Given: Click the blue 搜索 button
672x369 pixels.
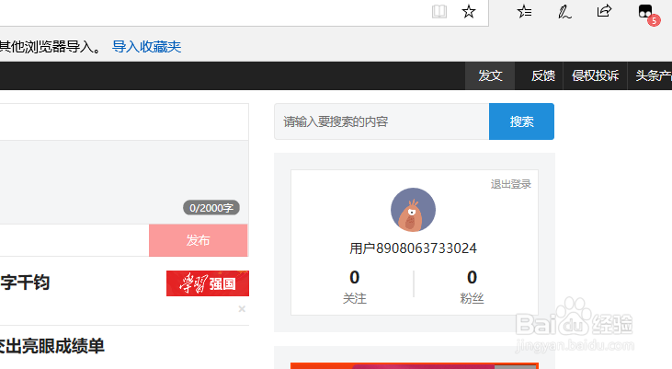Looking at the screenshot, I should point(521,121).
